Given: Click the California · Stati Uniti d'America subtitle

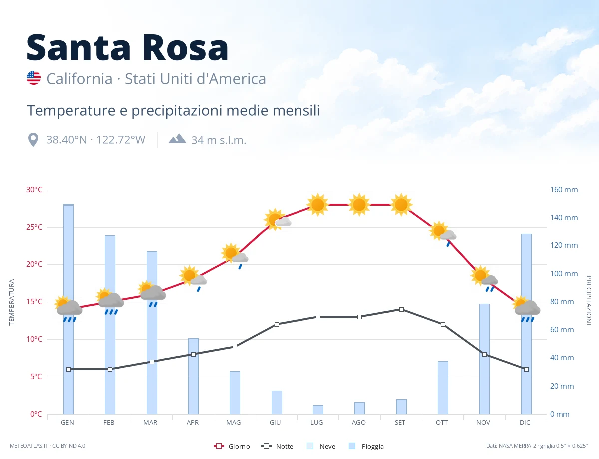Looking at the screenshot, I should [156, 79].
